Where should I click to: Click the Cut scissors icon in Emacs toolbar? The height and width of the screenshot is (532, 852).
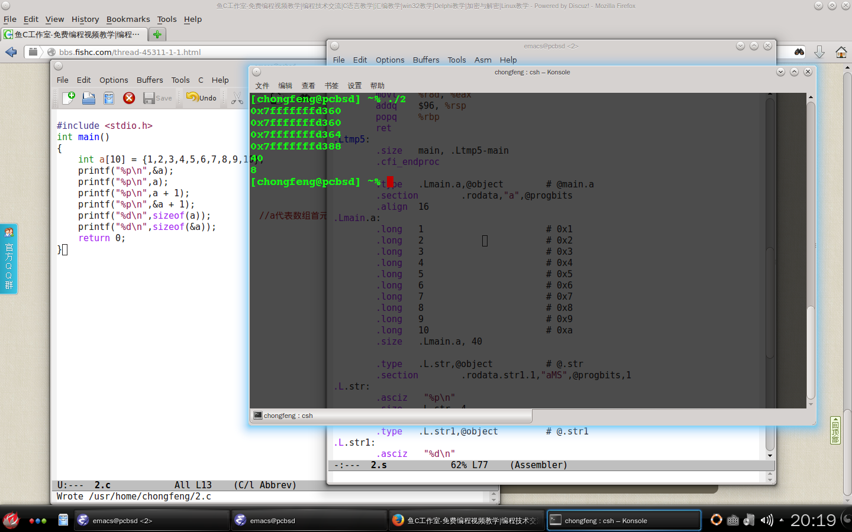coord(237,98)
